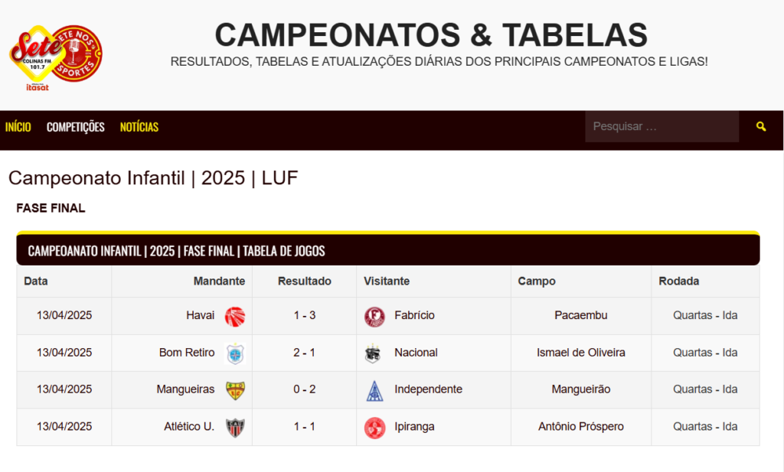Image resolution: width=784 pixels, height=472 pixels.
Task: Click the Mangueiras team crest
Action: tap(235, 390)
